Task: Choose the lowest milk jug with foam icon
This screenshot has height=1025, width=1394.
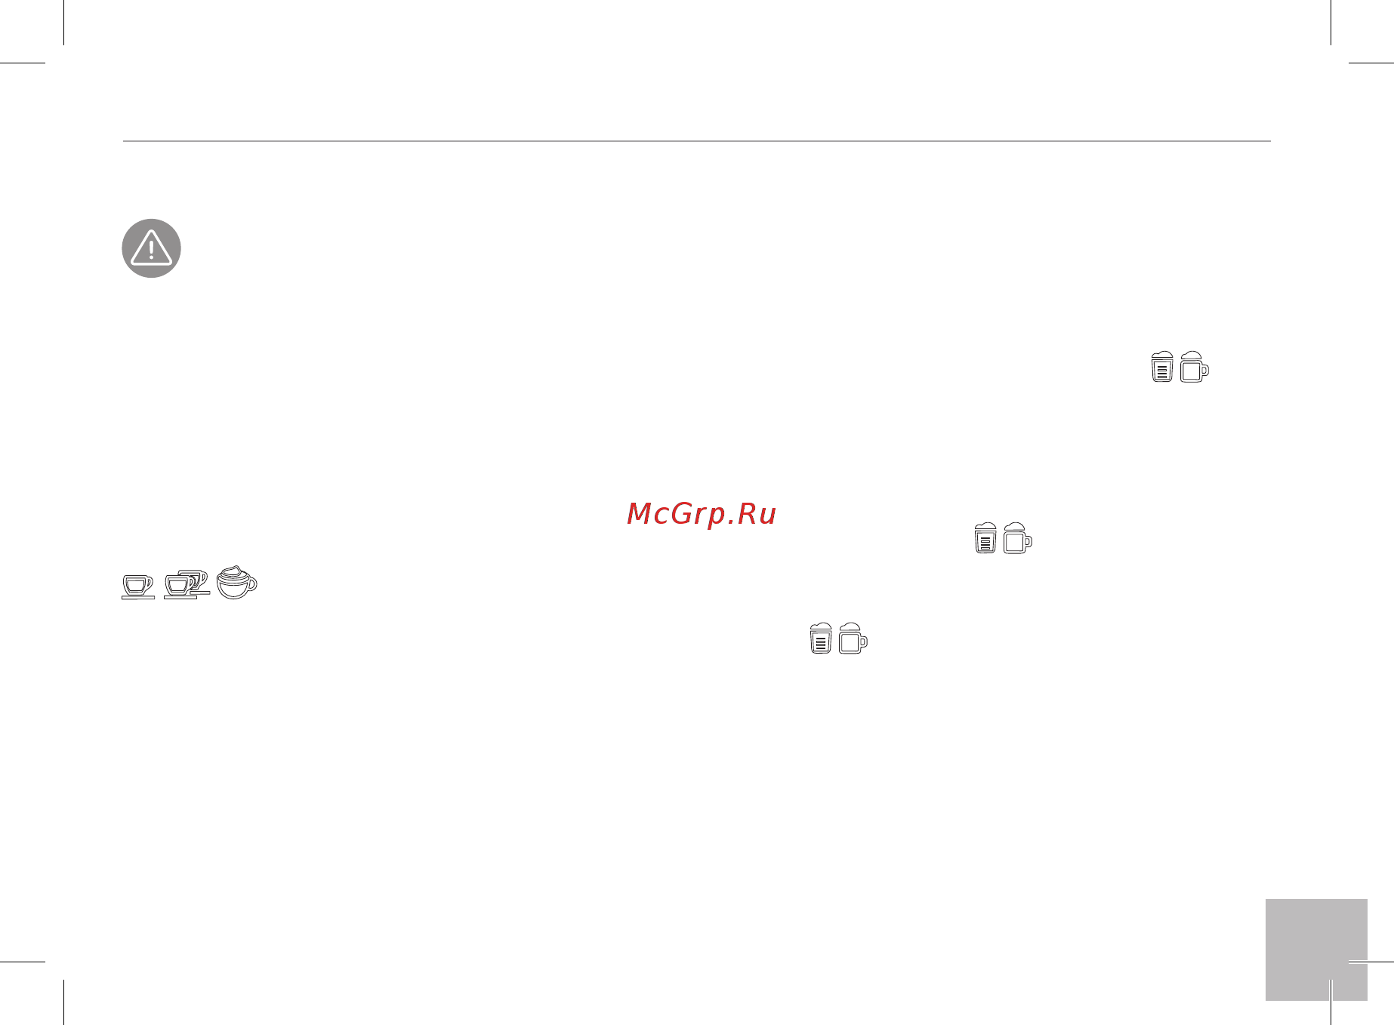Action: pos(820,638)
